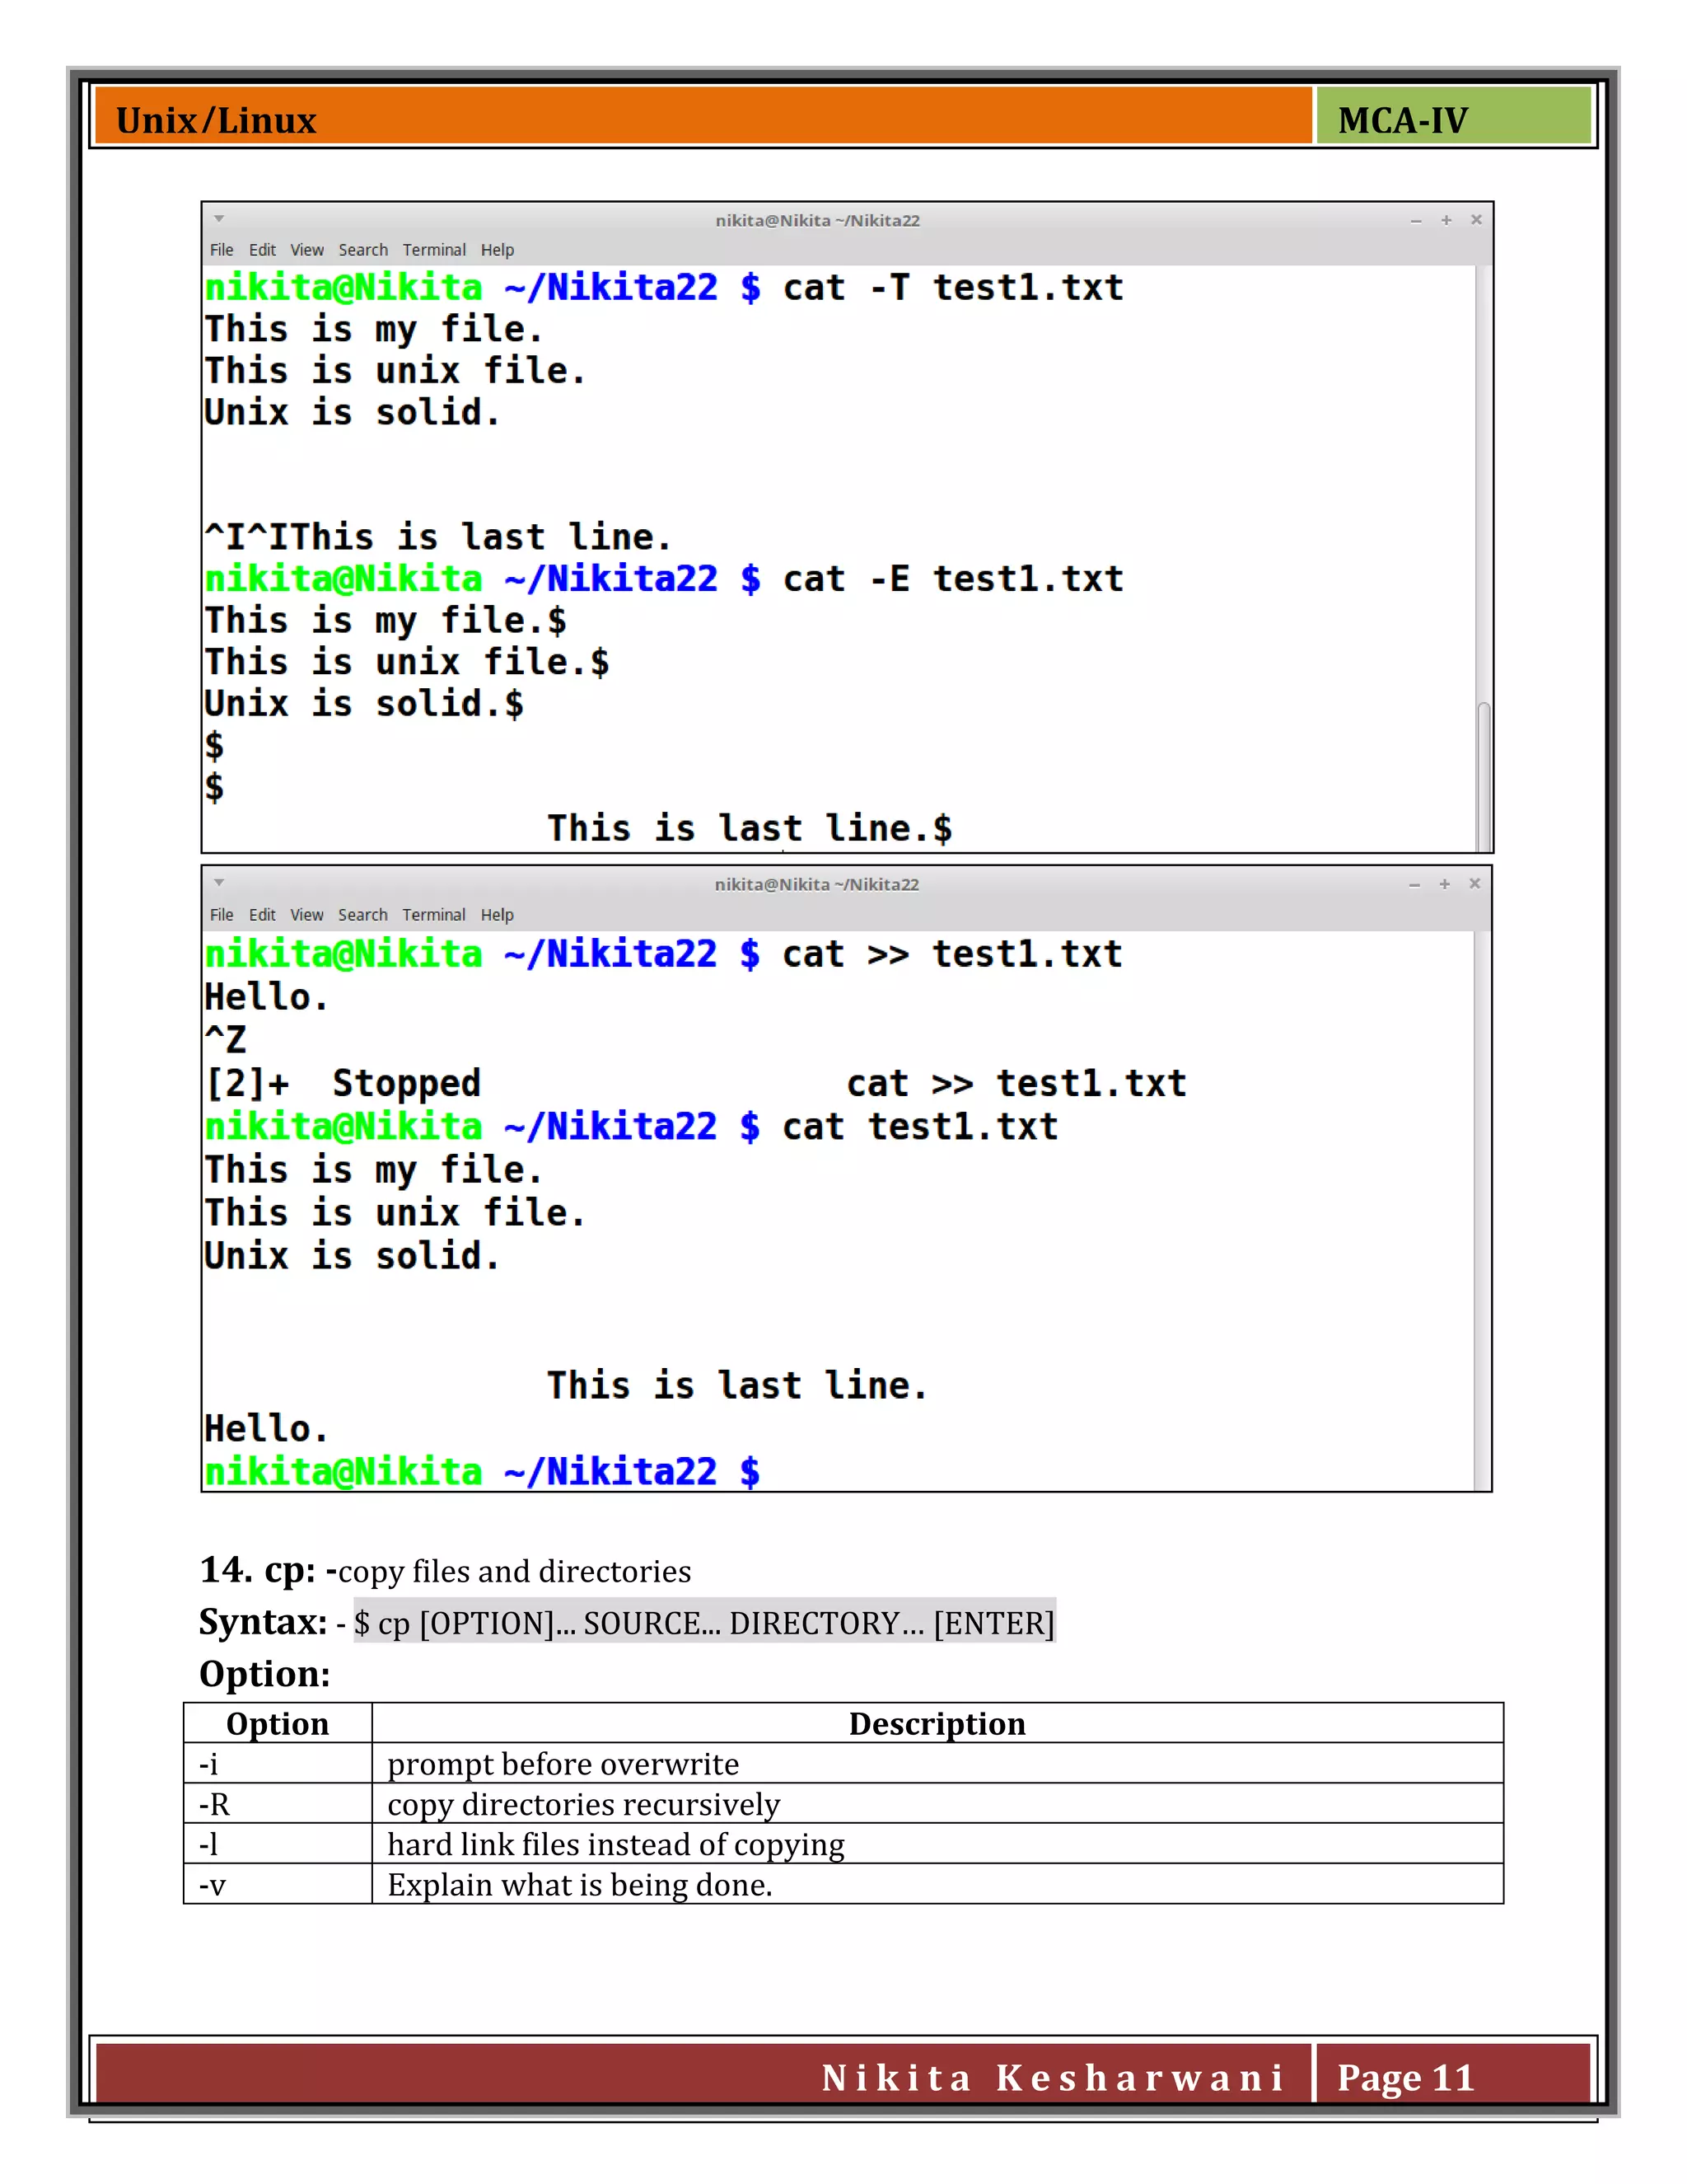This screenshot has height=2184, width=1687.
Task: Click the upper terminal scrollbar thumb
Action: click(1484, 777)
